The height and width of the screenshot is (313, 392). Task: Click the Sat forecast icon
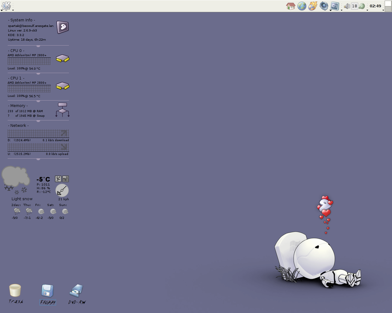click(53, 211)
